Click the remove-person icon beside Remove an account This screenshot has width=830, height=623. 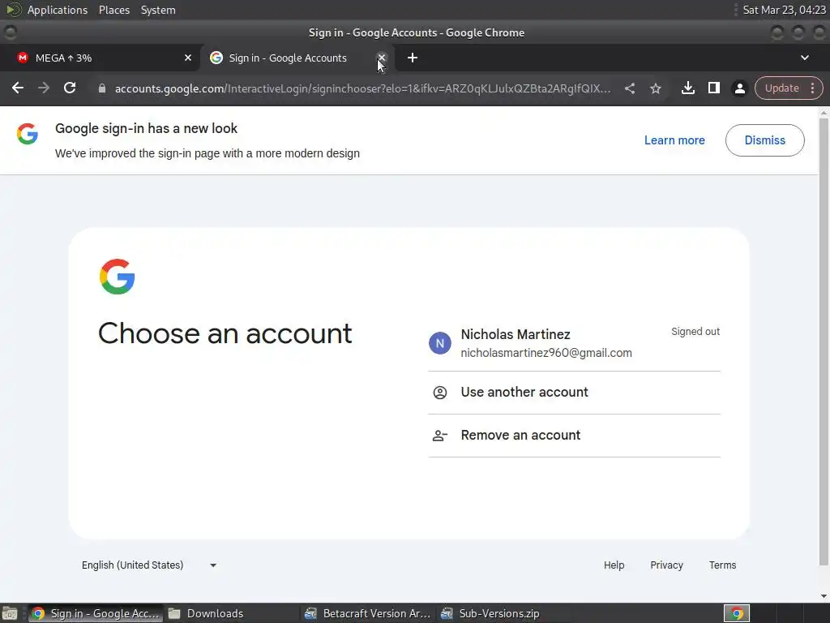coord(440,436)
